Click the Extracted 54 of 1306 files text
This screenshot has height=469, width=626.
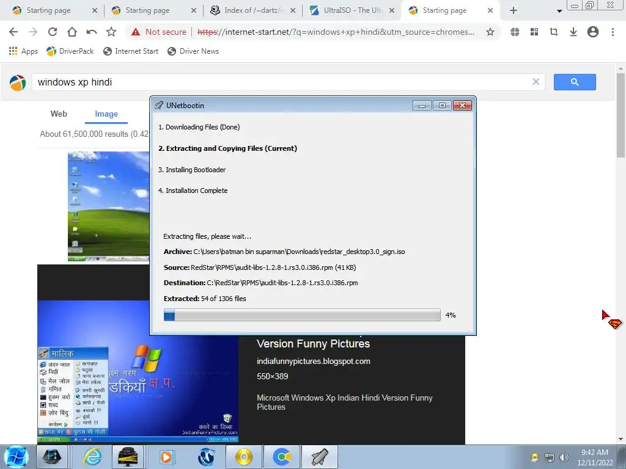(205, 298)
